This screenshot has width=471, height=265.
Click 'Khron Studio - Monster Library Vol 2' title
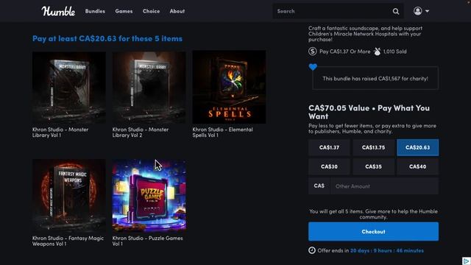click(141, 132)
